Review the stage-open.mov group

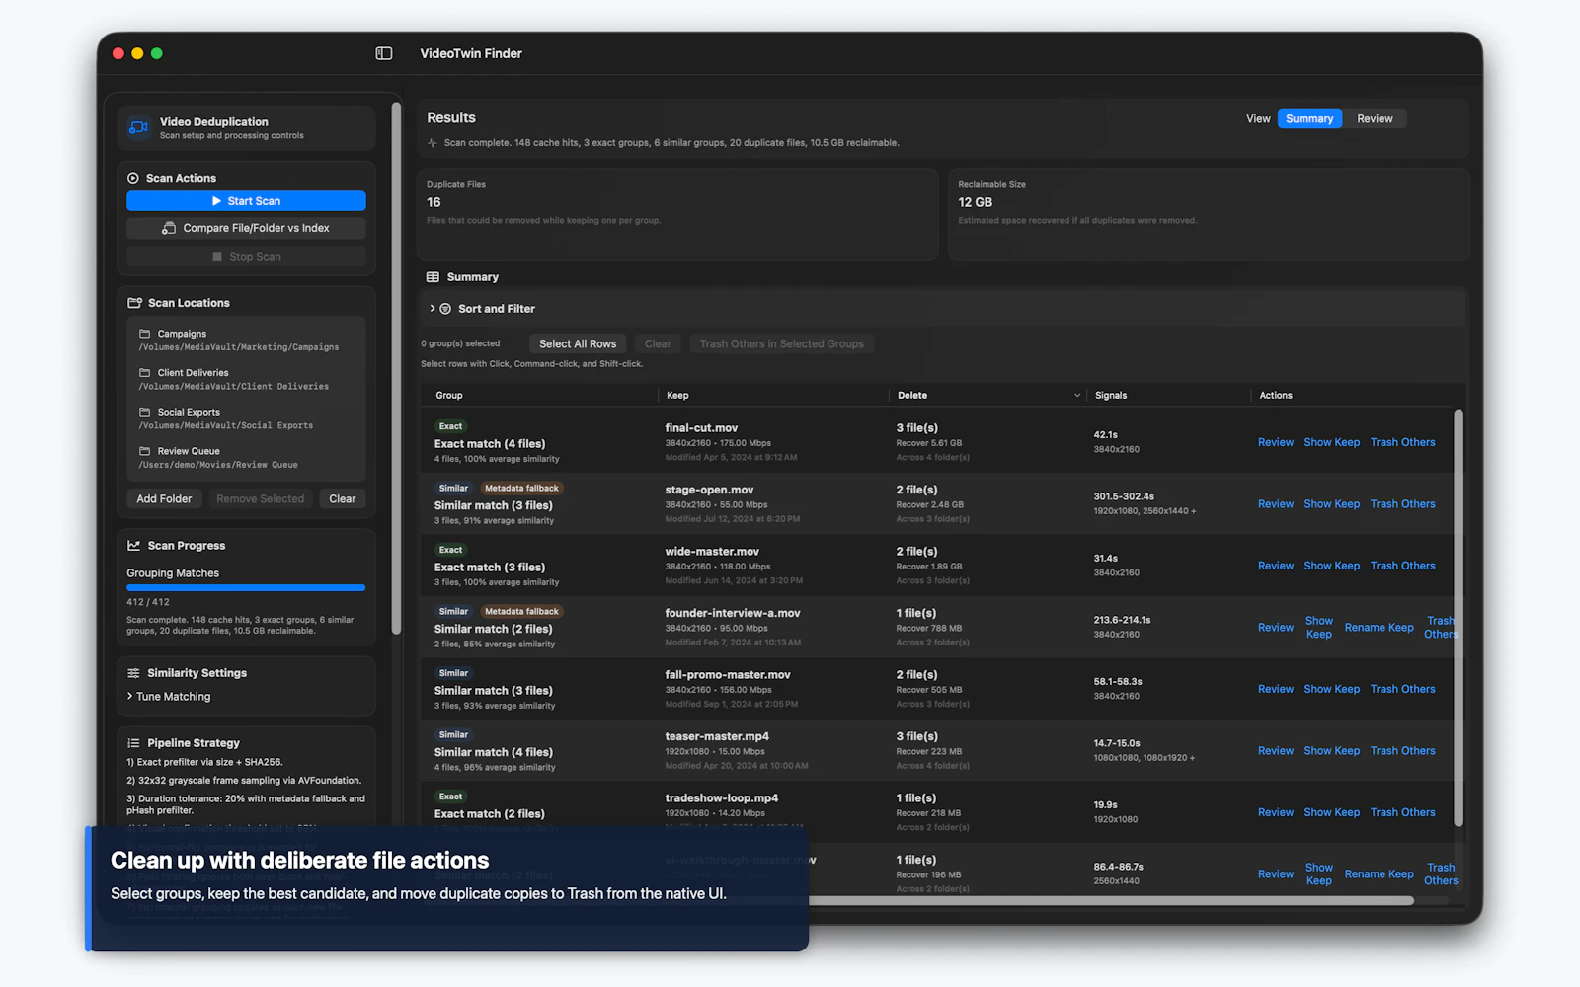[1276, 504]
